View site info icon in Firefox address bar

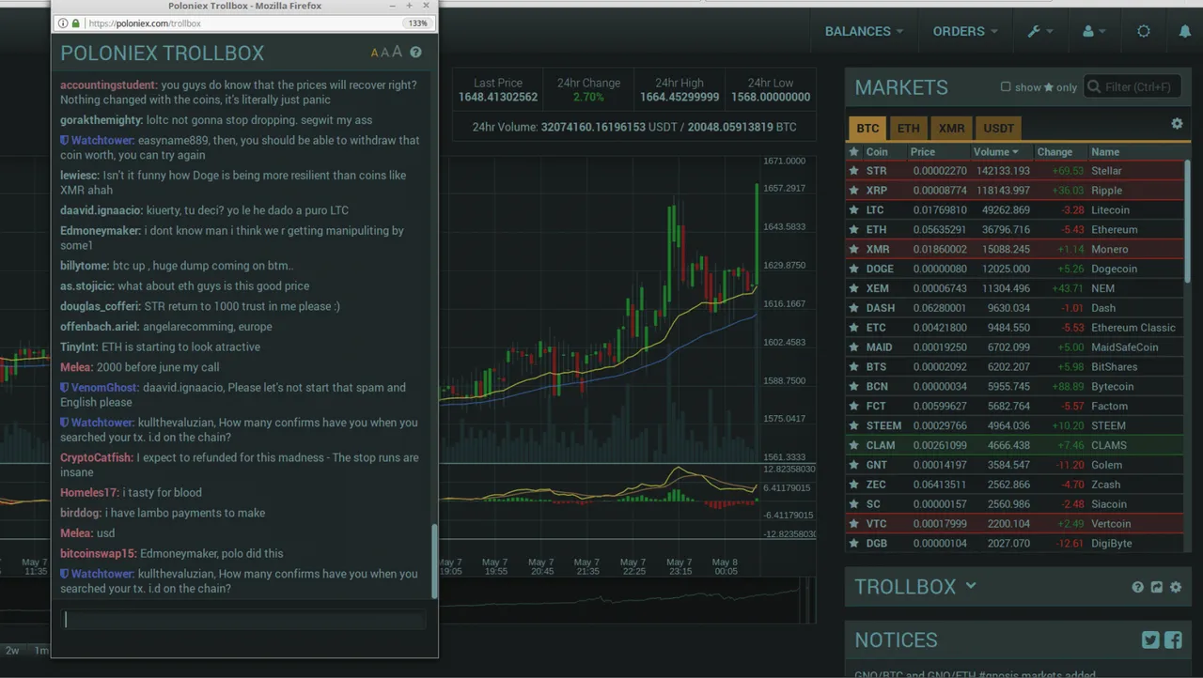coord(63,23)
